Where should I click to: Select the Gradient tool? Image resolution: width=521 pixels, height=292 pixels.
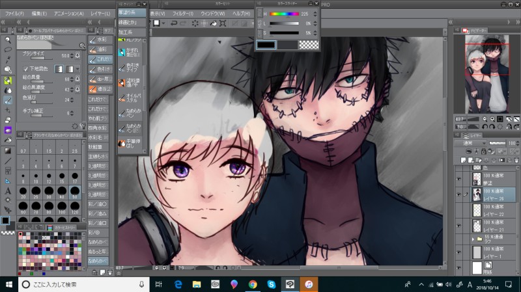pos(8,151)
